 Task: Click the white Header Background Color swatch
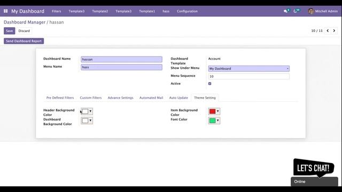coord(85,111)
